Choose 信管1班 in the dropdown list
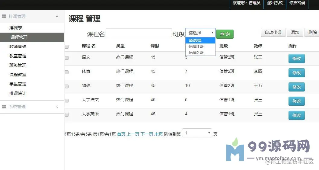This screenshot has height=170, width=319. 200,47
